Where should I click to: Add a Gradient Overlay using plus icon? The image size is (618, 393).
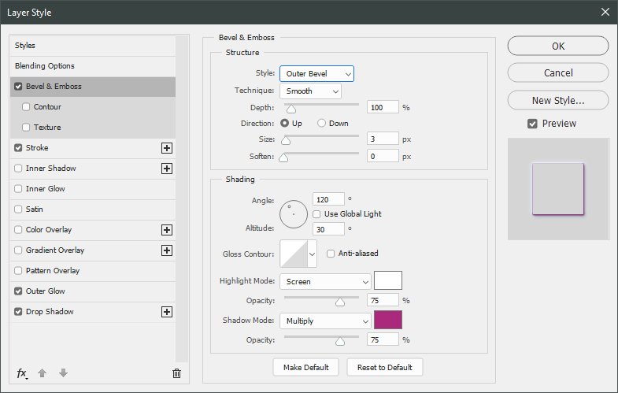pos(166,250)
